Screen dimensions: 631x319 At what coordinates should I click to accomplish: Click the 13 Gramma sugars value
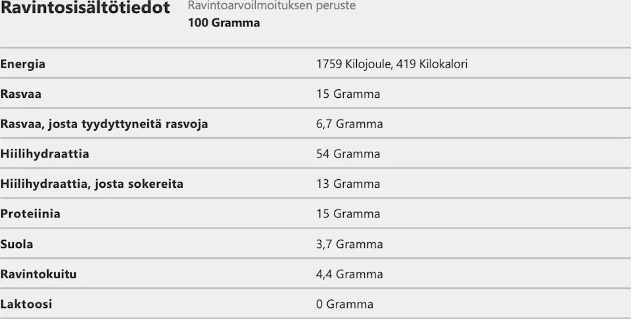(x=348, y=184)
